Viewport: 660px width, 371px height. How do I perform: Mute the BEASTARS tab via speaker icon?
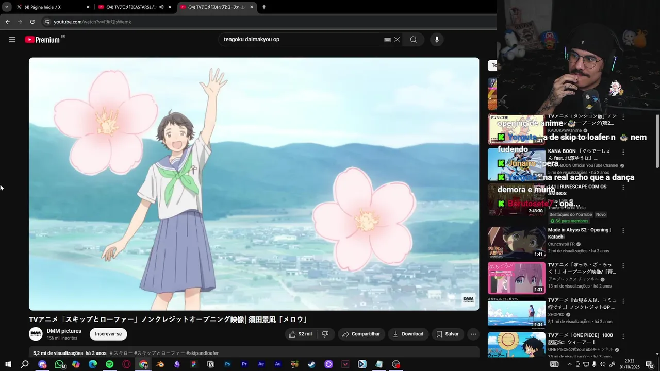161,7
